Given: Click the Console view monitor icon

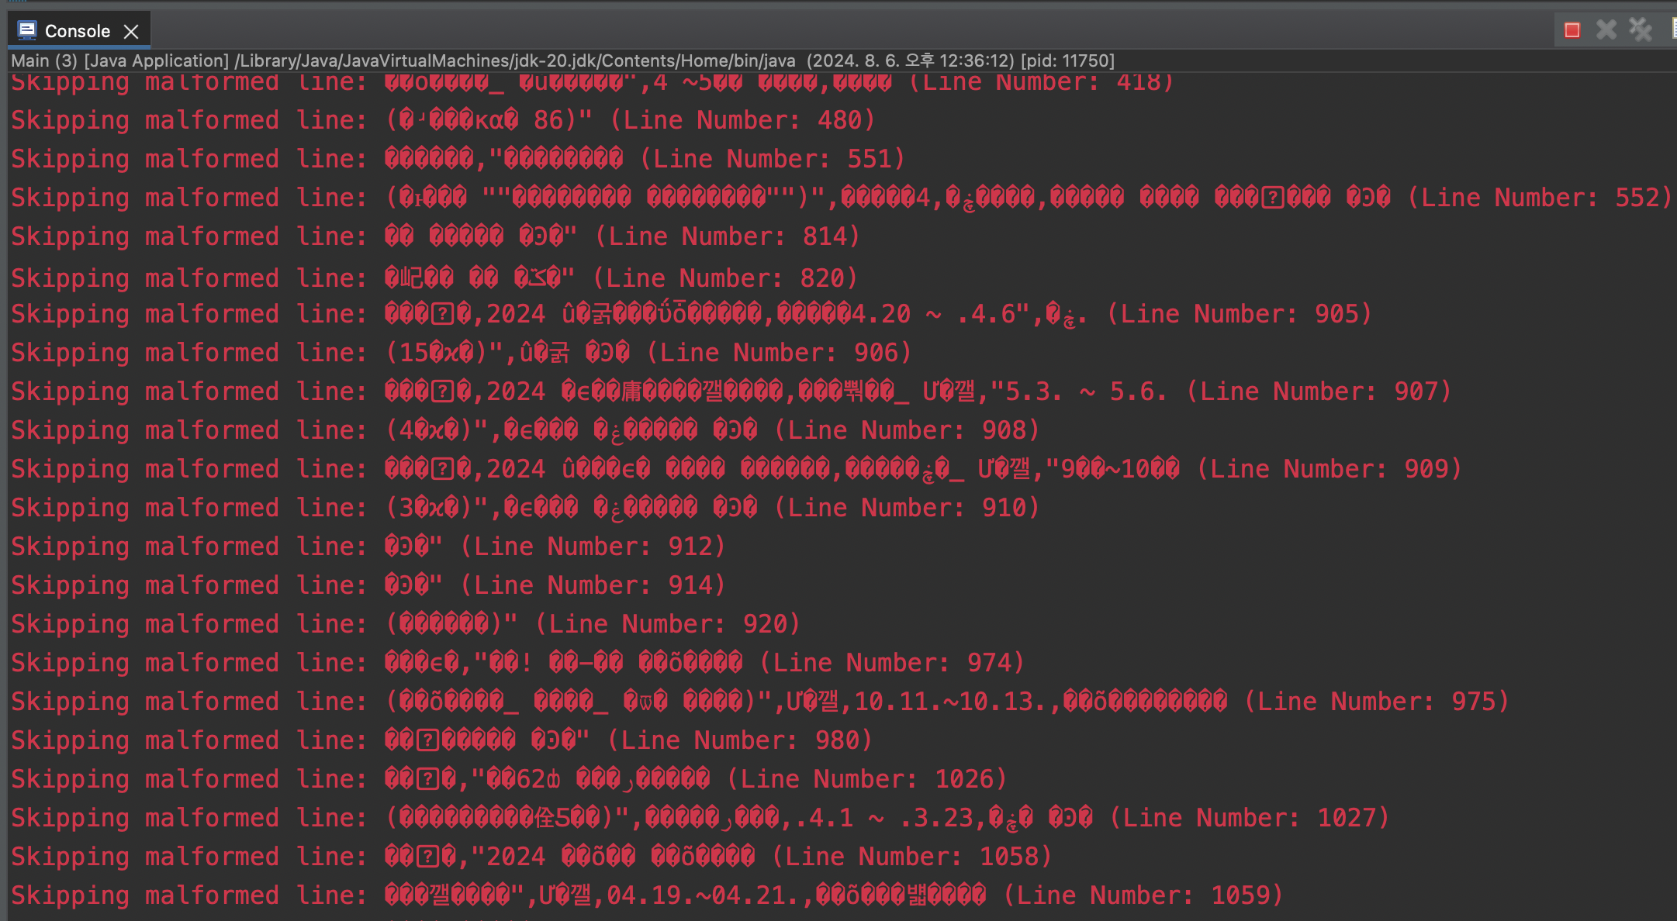Looking at the screenshot, I should 27,30.
